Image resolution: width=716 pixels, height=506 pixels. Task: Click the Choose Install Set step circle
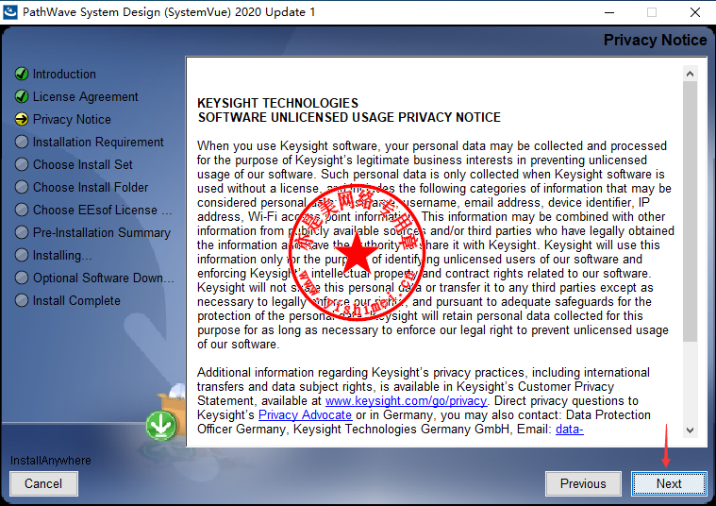click(22, 164)
